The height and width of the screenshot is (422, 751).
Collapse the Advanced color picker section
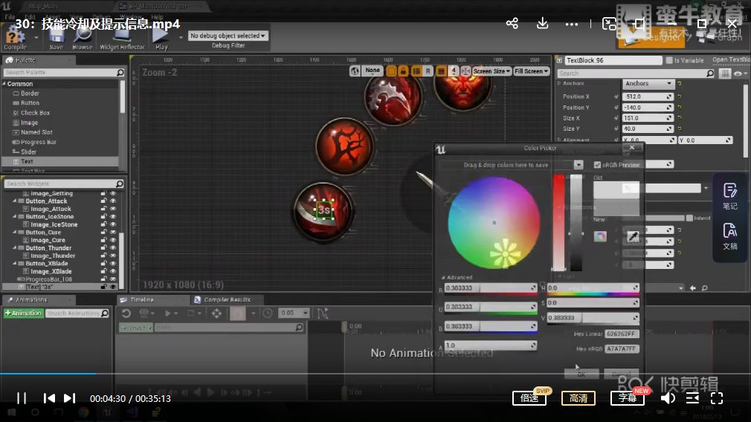click(443, 278)
